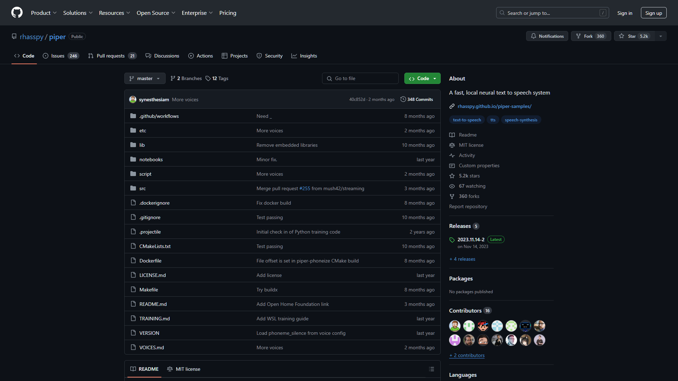678x381 pixels.
Task: Open 348 Commits history icon
Action: coord(403,99)
